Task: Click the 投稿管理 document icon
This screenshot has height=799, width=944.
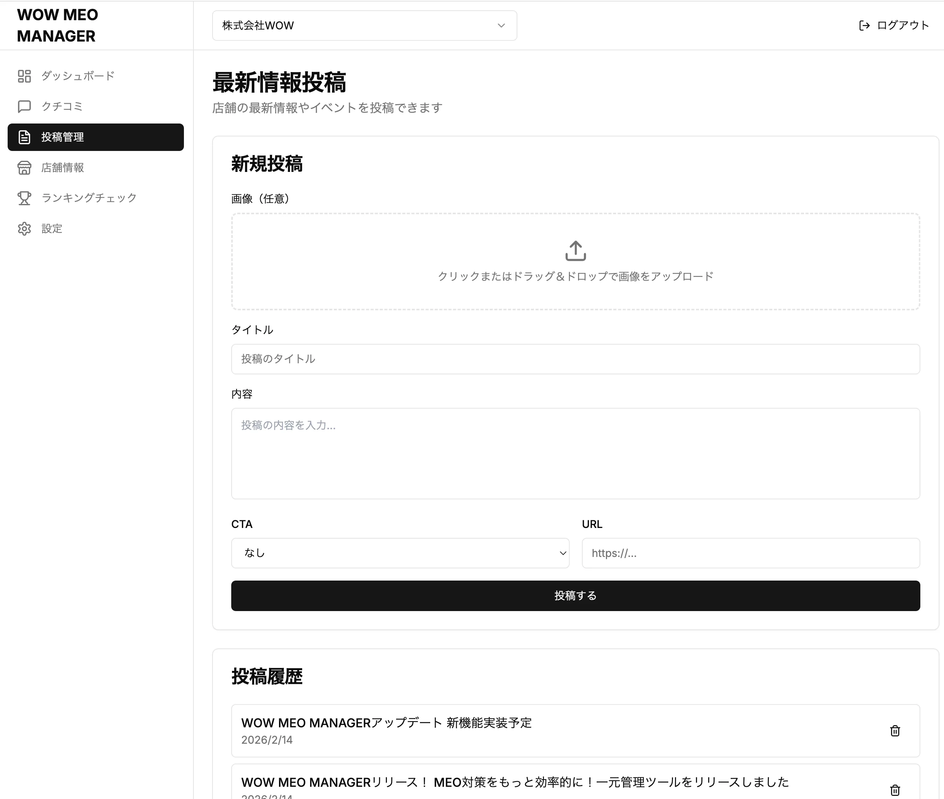Action: click(x=24, y=137)
